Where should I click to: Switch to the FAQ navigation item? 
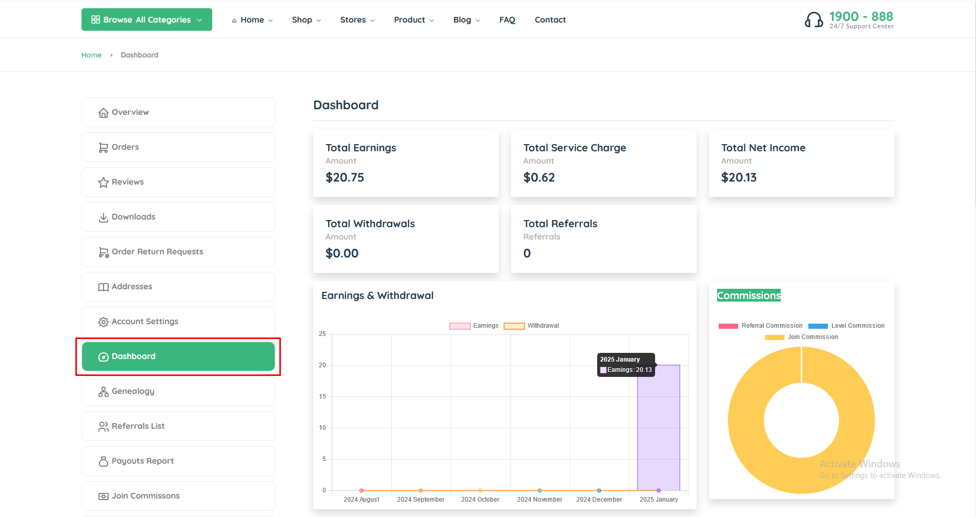click(x=507, y=19)
